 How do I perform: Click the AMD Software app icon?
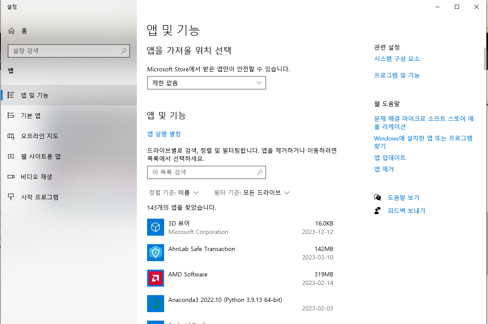tap(156, 278)
